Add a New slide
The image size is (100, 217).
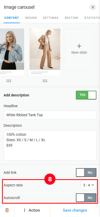point(79,49)
